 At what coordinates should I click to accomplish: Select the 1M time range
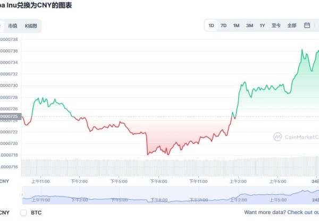pyautogui.click(x=237, y=25)
